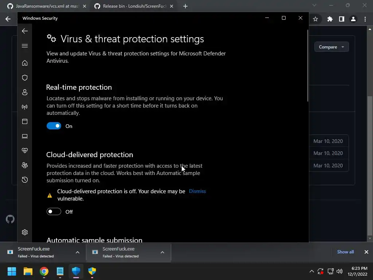Open Chrome extensions puzzle icon
Image resolution: width=373 pixels, height=280 pixels.
click(330, 19)
